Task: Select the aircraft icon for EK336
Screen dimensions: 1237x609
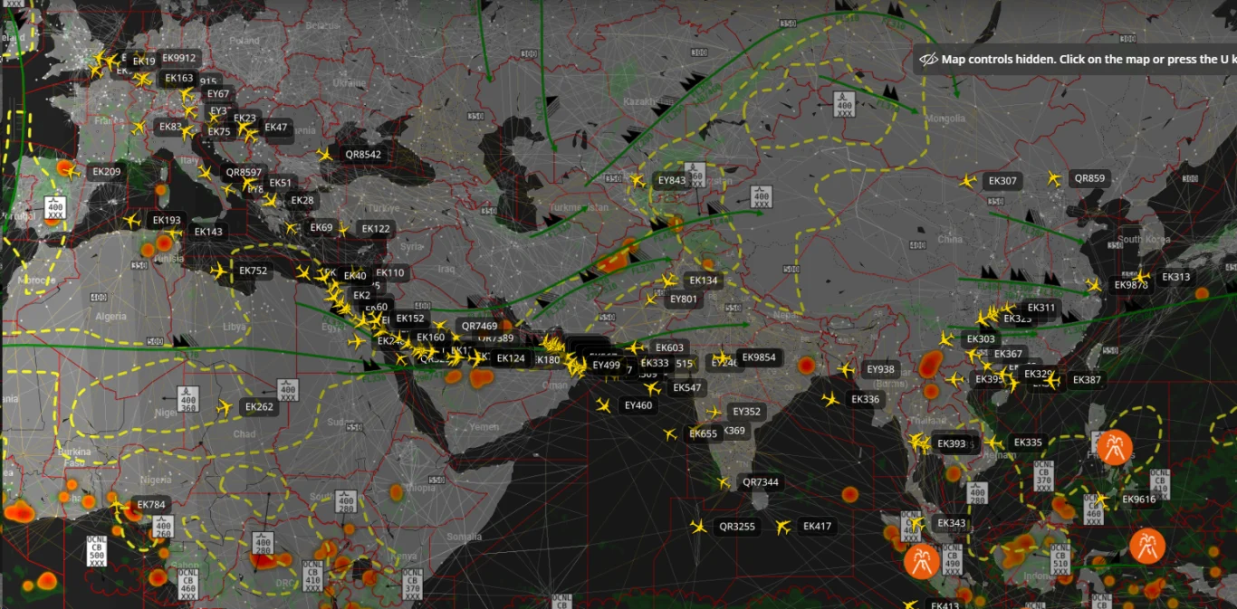Action: click(830, 399)
